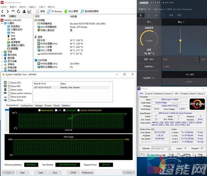The width and height of the screenshot is (207, 176).
Task: Open the Report toolbar button
Action: (x=40, y=11)
